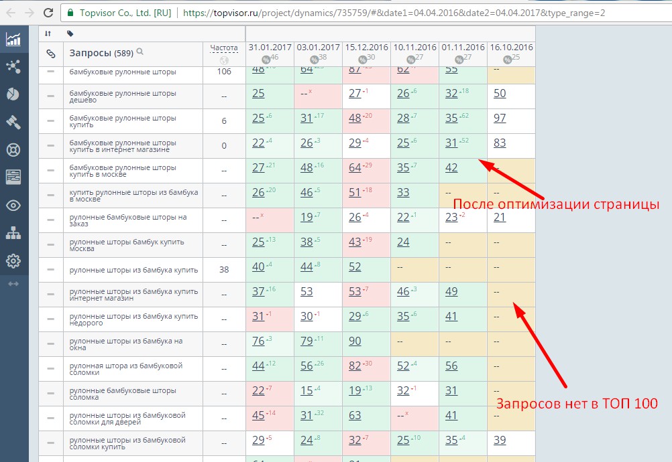Open position 90 link in 15.12.2016 column

[x=355, y=341]
